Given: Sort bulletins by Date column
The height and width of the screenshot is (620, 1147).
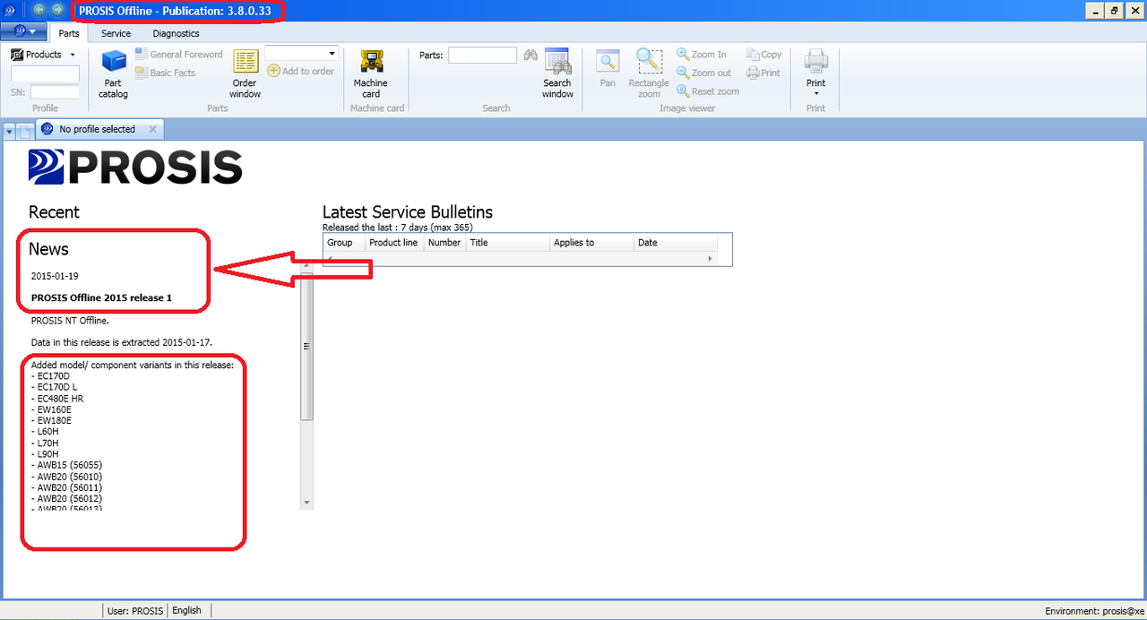Looking at the screenshot, I should 676,243.
